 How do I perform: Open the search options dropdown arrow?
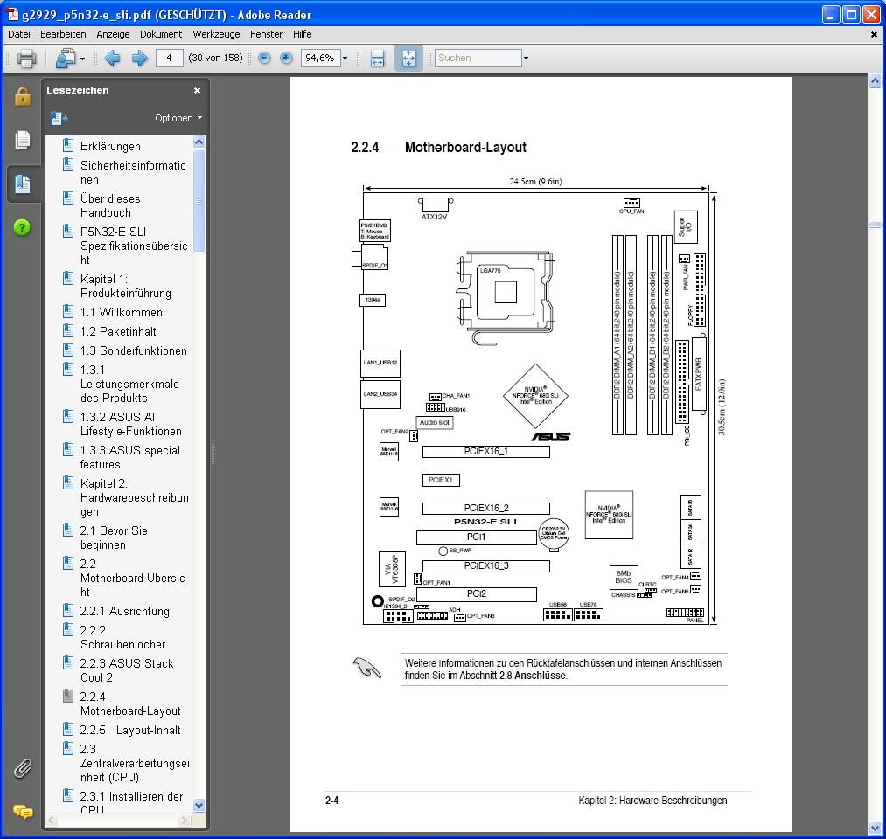[x=526, y=59]
